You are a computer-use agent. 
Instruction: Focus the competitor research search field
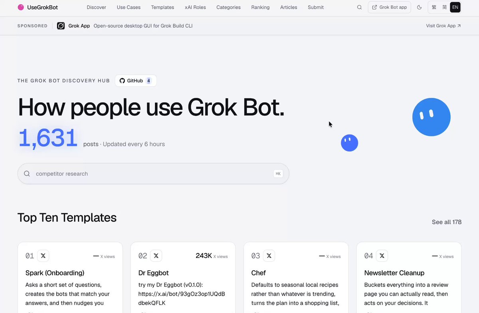(153, 174)
